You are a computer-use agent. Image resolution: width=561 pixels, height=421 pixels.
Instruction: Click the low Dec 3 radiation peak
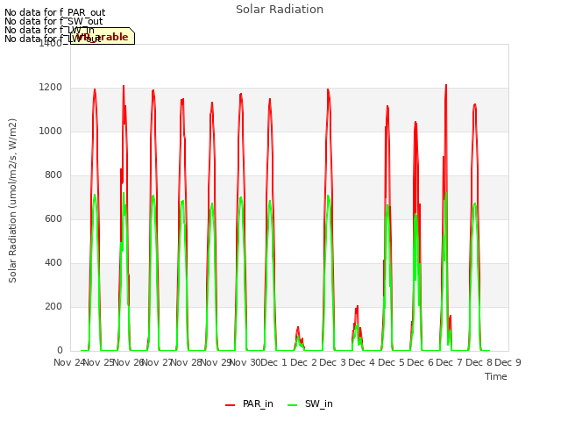pyautogui.click(x=358, y=328)
